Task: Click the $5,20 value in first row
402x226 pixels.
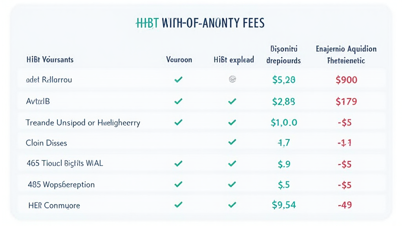Action: coord(283,80)
